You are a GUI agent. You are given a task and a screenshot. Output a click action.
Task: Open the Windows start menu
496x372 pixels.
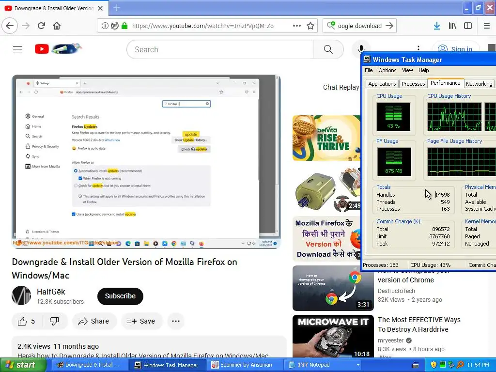[22, 365]
